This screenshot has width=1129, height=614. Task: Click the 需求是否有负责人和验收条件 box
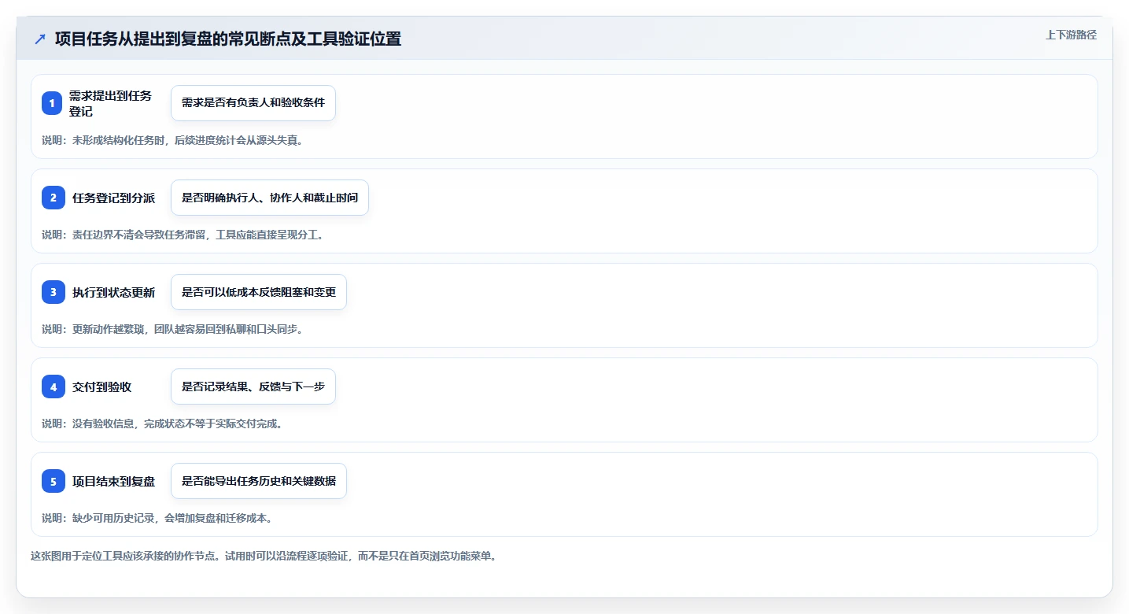coord(253,103)
